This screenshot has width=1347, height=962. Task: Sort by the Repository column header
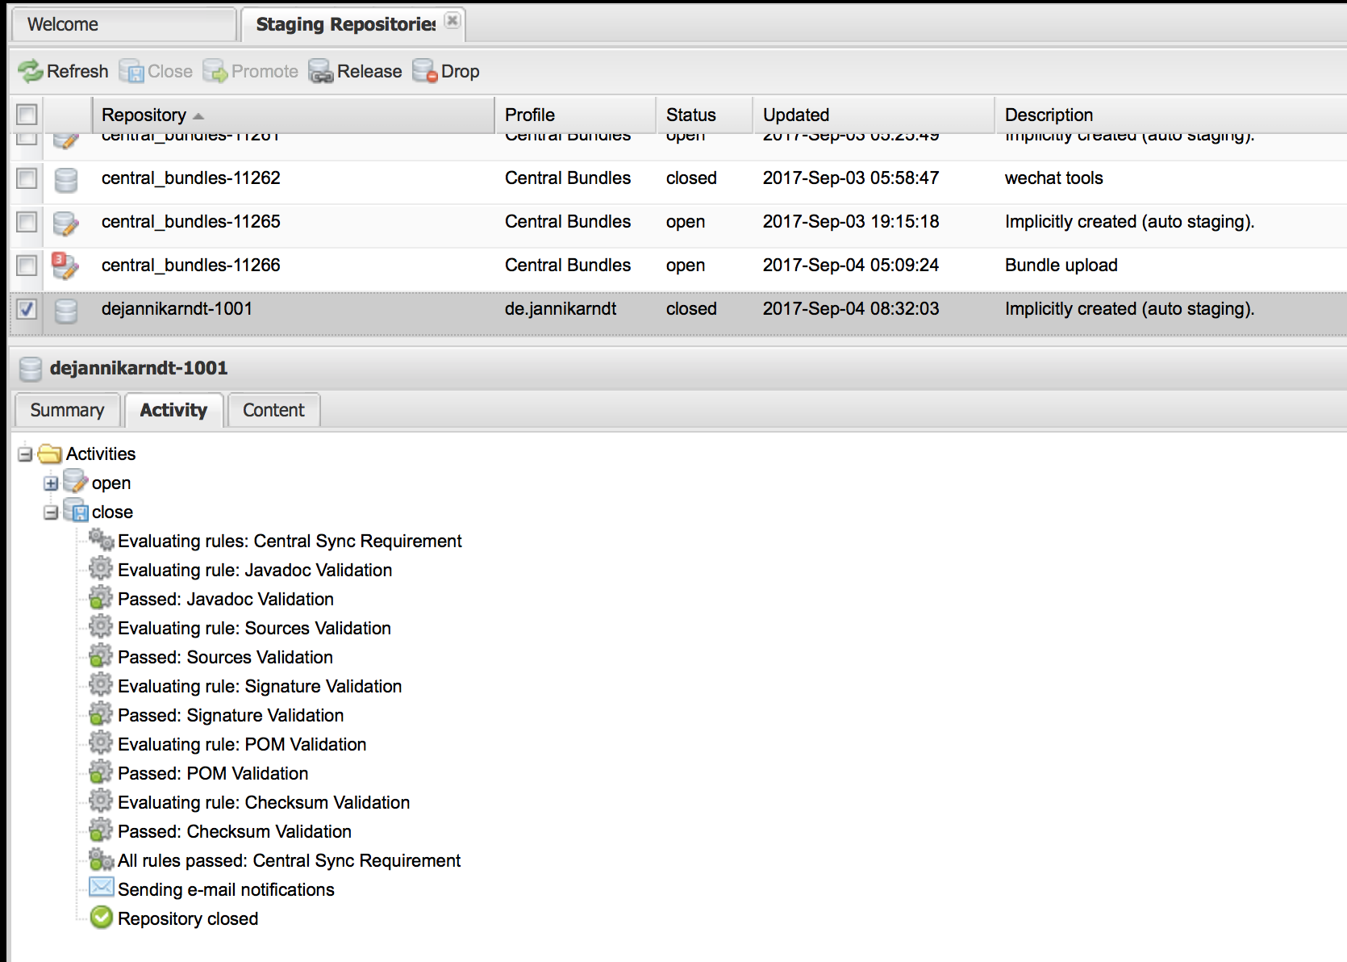[294, 115]
